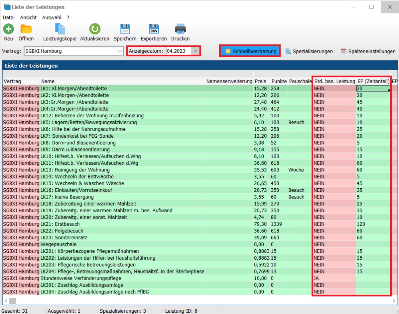The height and width of the screenshot is (314, 399).
Task: Click the Punkte column header
Action: pos(279,81)
